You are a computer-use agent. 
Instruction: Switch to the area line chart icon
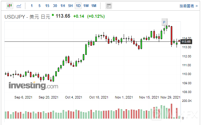(19, 6)
